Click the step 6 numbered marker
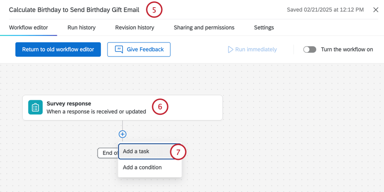Screen dimensions: 384x192 (x=160, y=107)
